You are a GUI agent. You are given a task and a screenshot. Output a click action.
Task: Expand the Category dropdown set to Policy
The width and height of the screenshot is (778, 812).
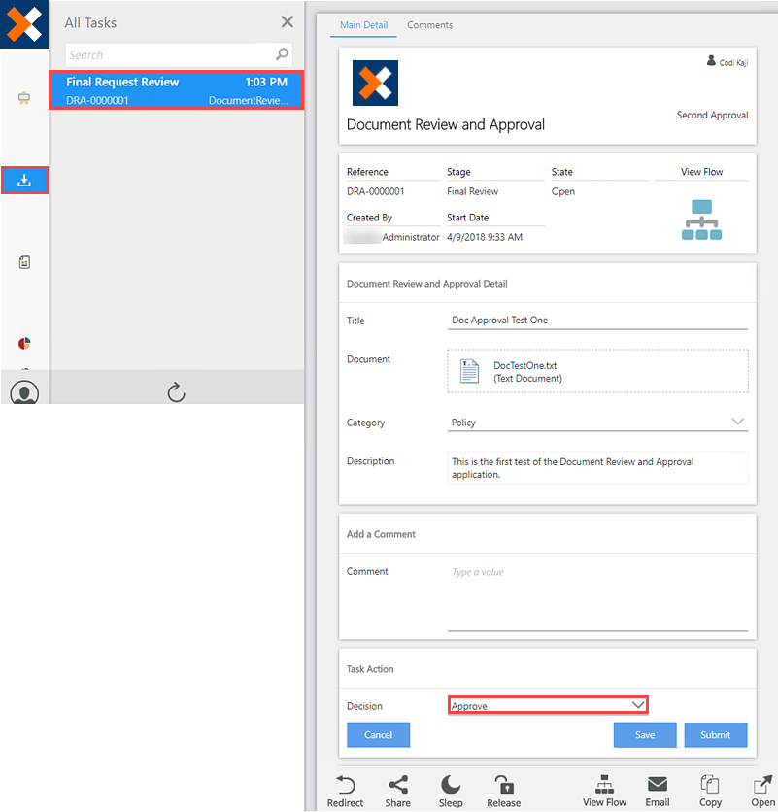click(738, 422)
